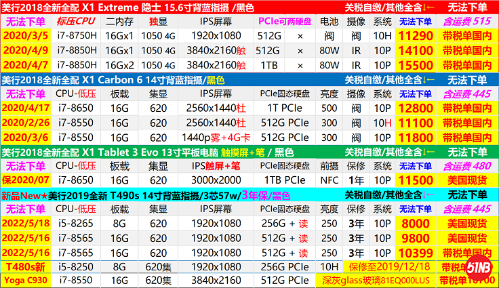Click the i5-8250 CPU cell
Image resolution: width=499 pixels, height=288 pixels.
click(76, 267)
